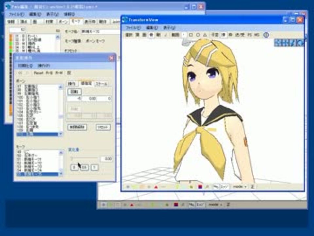Toggle the 不定 option in TransformView toolbar

coord(215,35)
